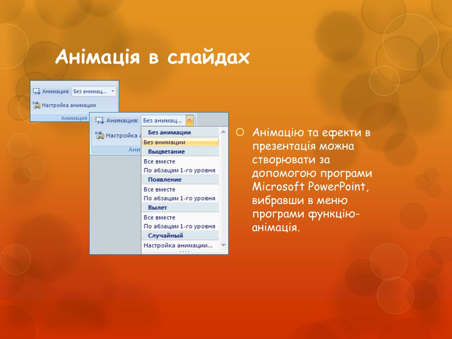Click the animation icon beside the small panel's Анимация label

[x=36, y=91]
